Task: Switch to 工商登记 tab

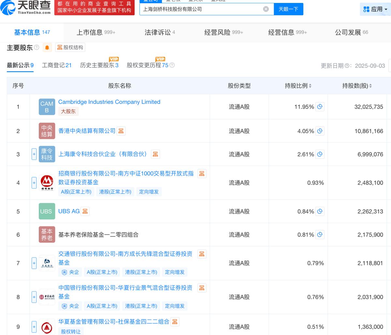Action: tap(57, 65)
